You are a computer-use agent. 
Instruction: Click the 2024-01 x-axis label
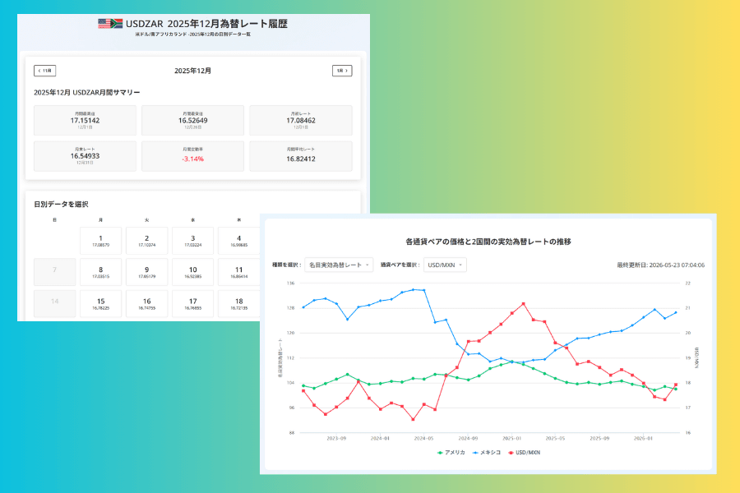pos(380,438)
